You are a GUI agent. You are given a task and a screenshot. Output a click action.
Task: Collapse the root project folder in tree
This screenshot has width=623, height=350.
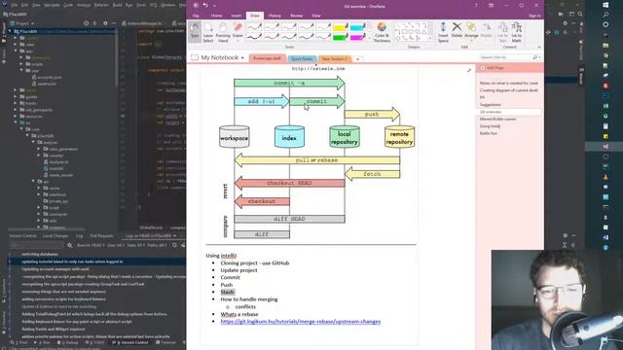point(11,31)
